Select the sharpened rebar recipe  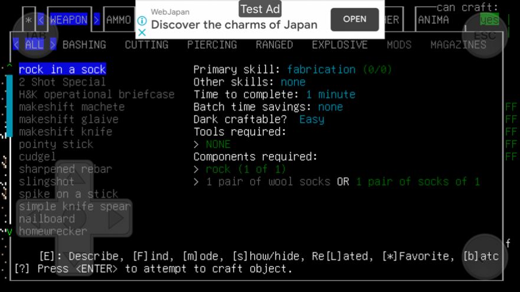[x=66, y=169]
